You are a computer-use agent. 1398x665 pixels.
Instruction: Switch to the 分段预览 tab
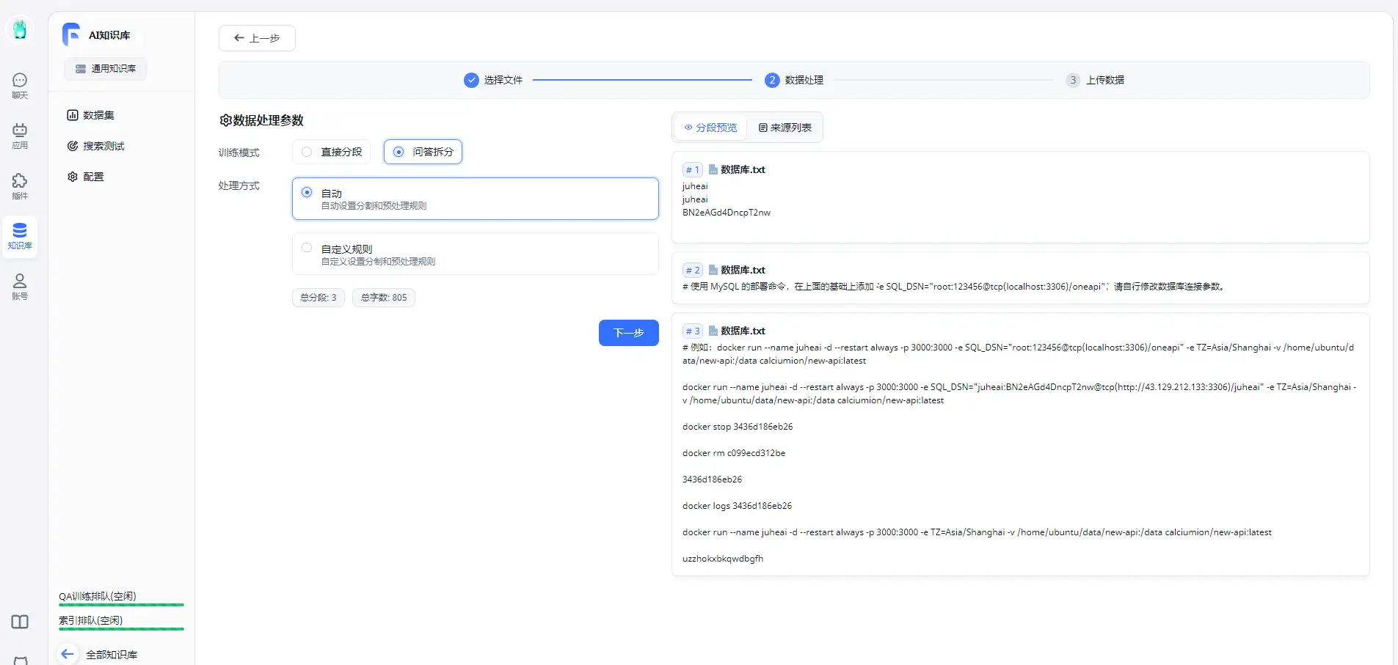[x=710, y=128]
